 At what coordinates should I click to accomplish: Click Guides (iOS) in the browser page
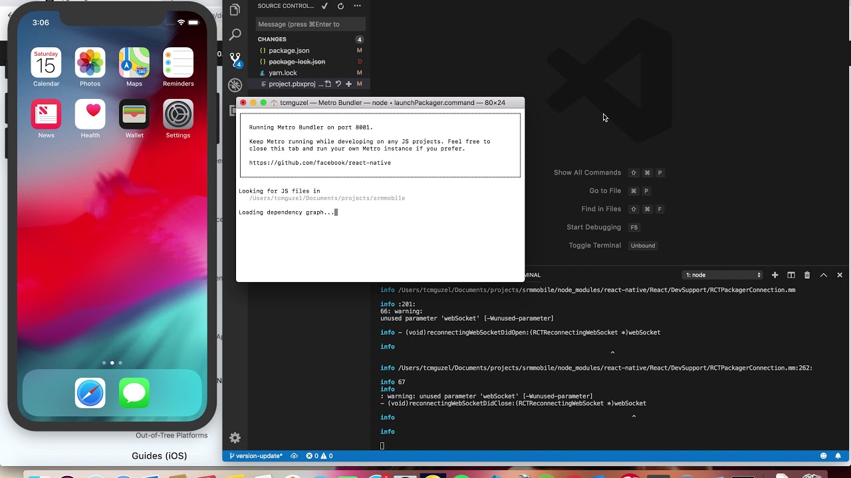coord(160,455)
